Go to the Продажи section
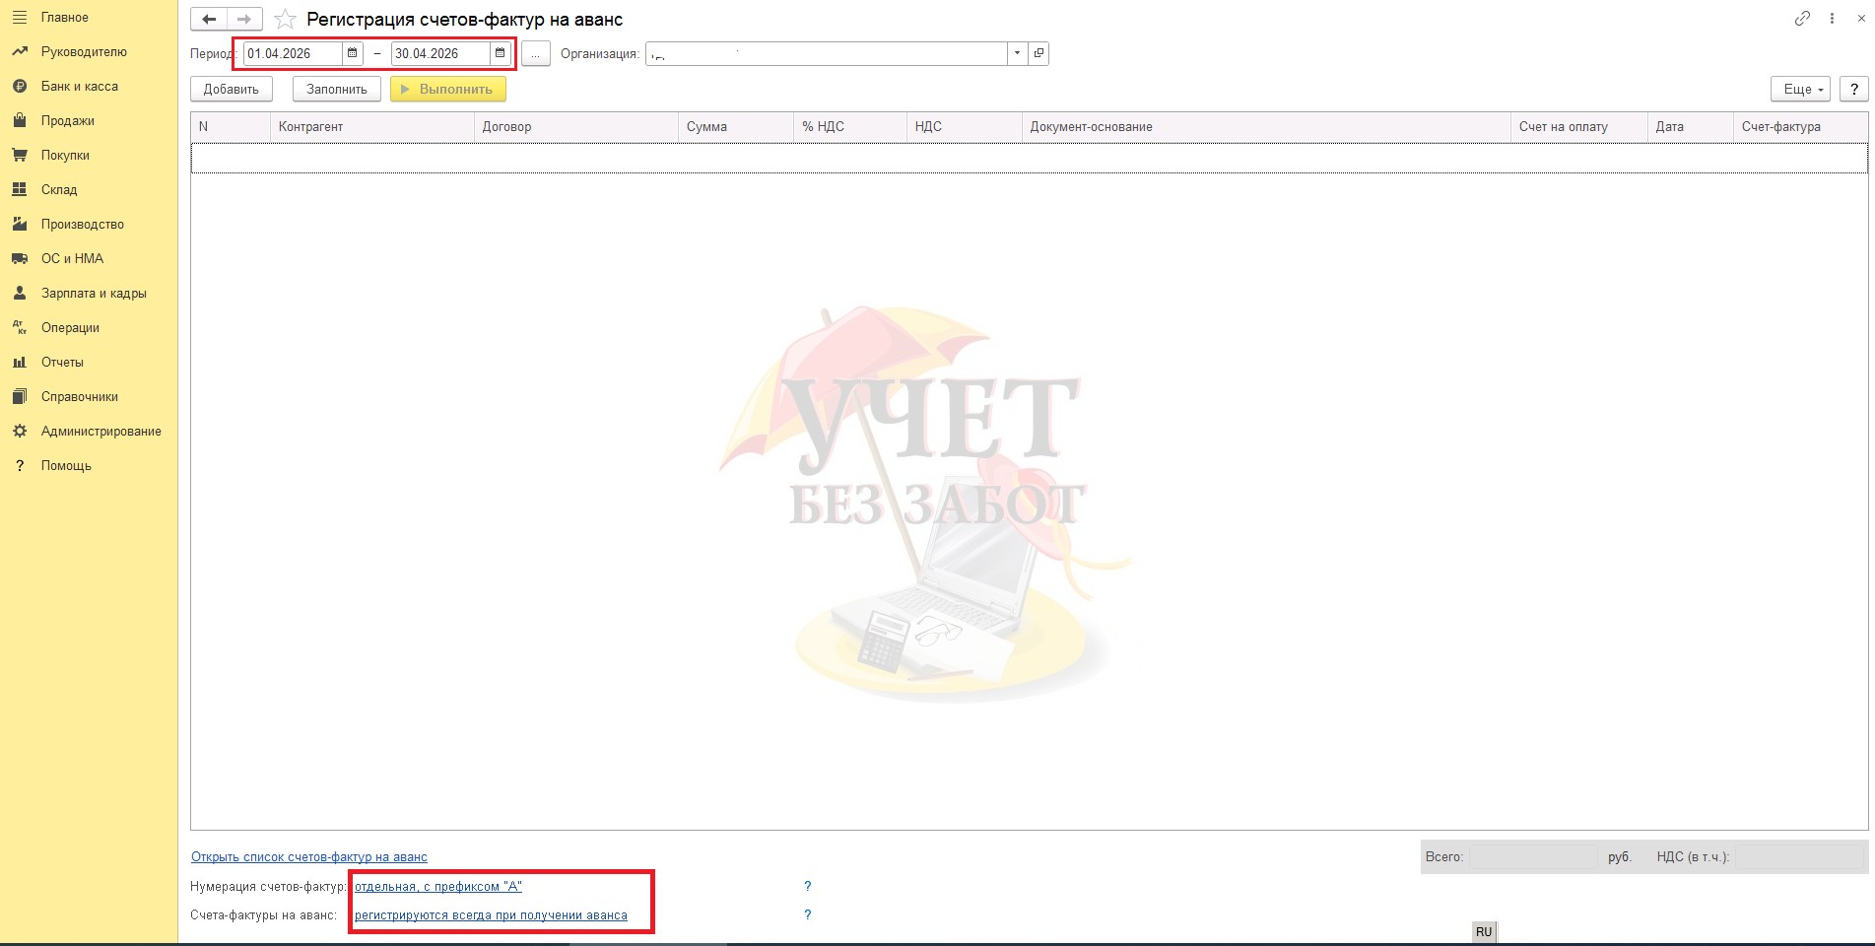 (68, 121)
